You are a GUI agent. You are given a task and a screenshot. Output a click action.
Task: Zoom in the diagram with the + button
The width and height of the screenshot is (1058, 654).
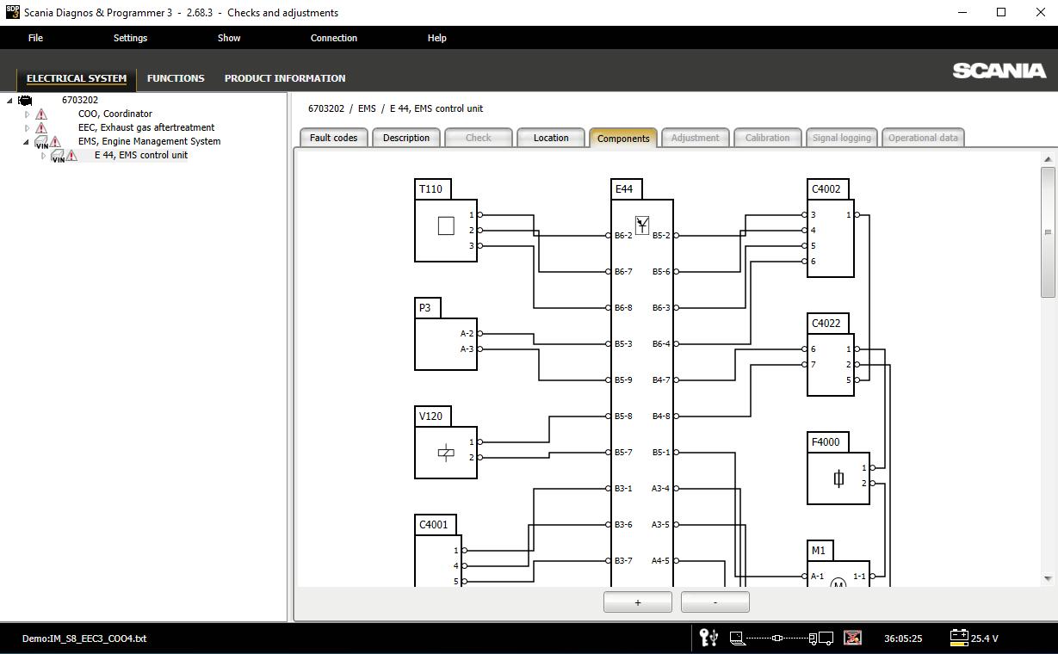pyautogui.click(x=638, y=602)
